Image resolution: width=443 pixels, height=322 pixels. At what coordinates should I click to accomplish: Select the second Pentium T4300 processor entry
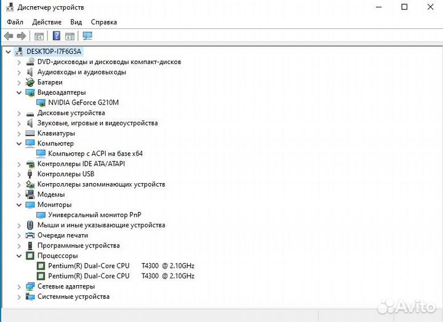pyautogui.click(x=121, y=276)
